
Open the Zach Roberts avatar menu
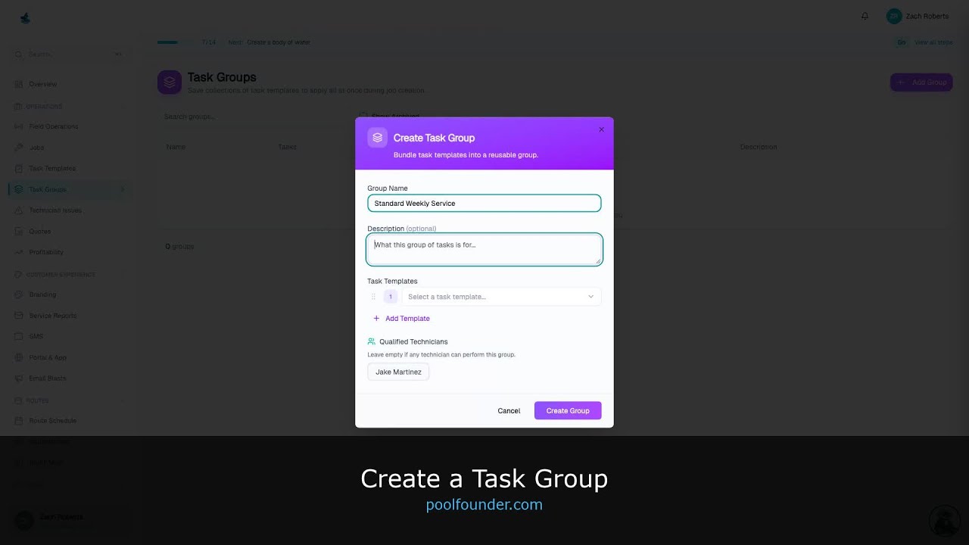(894, 16)
